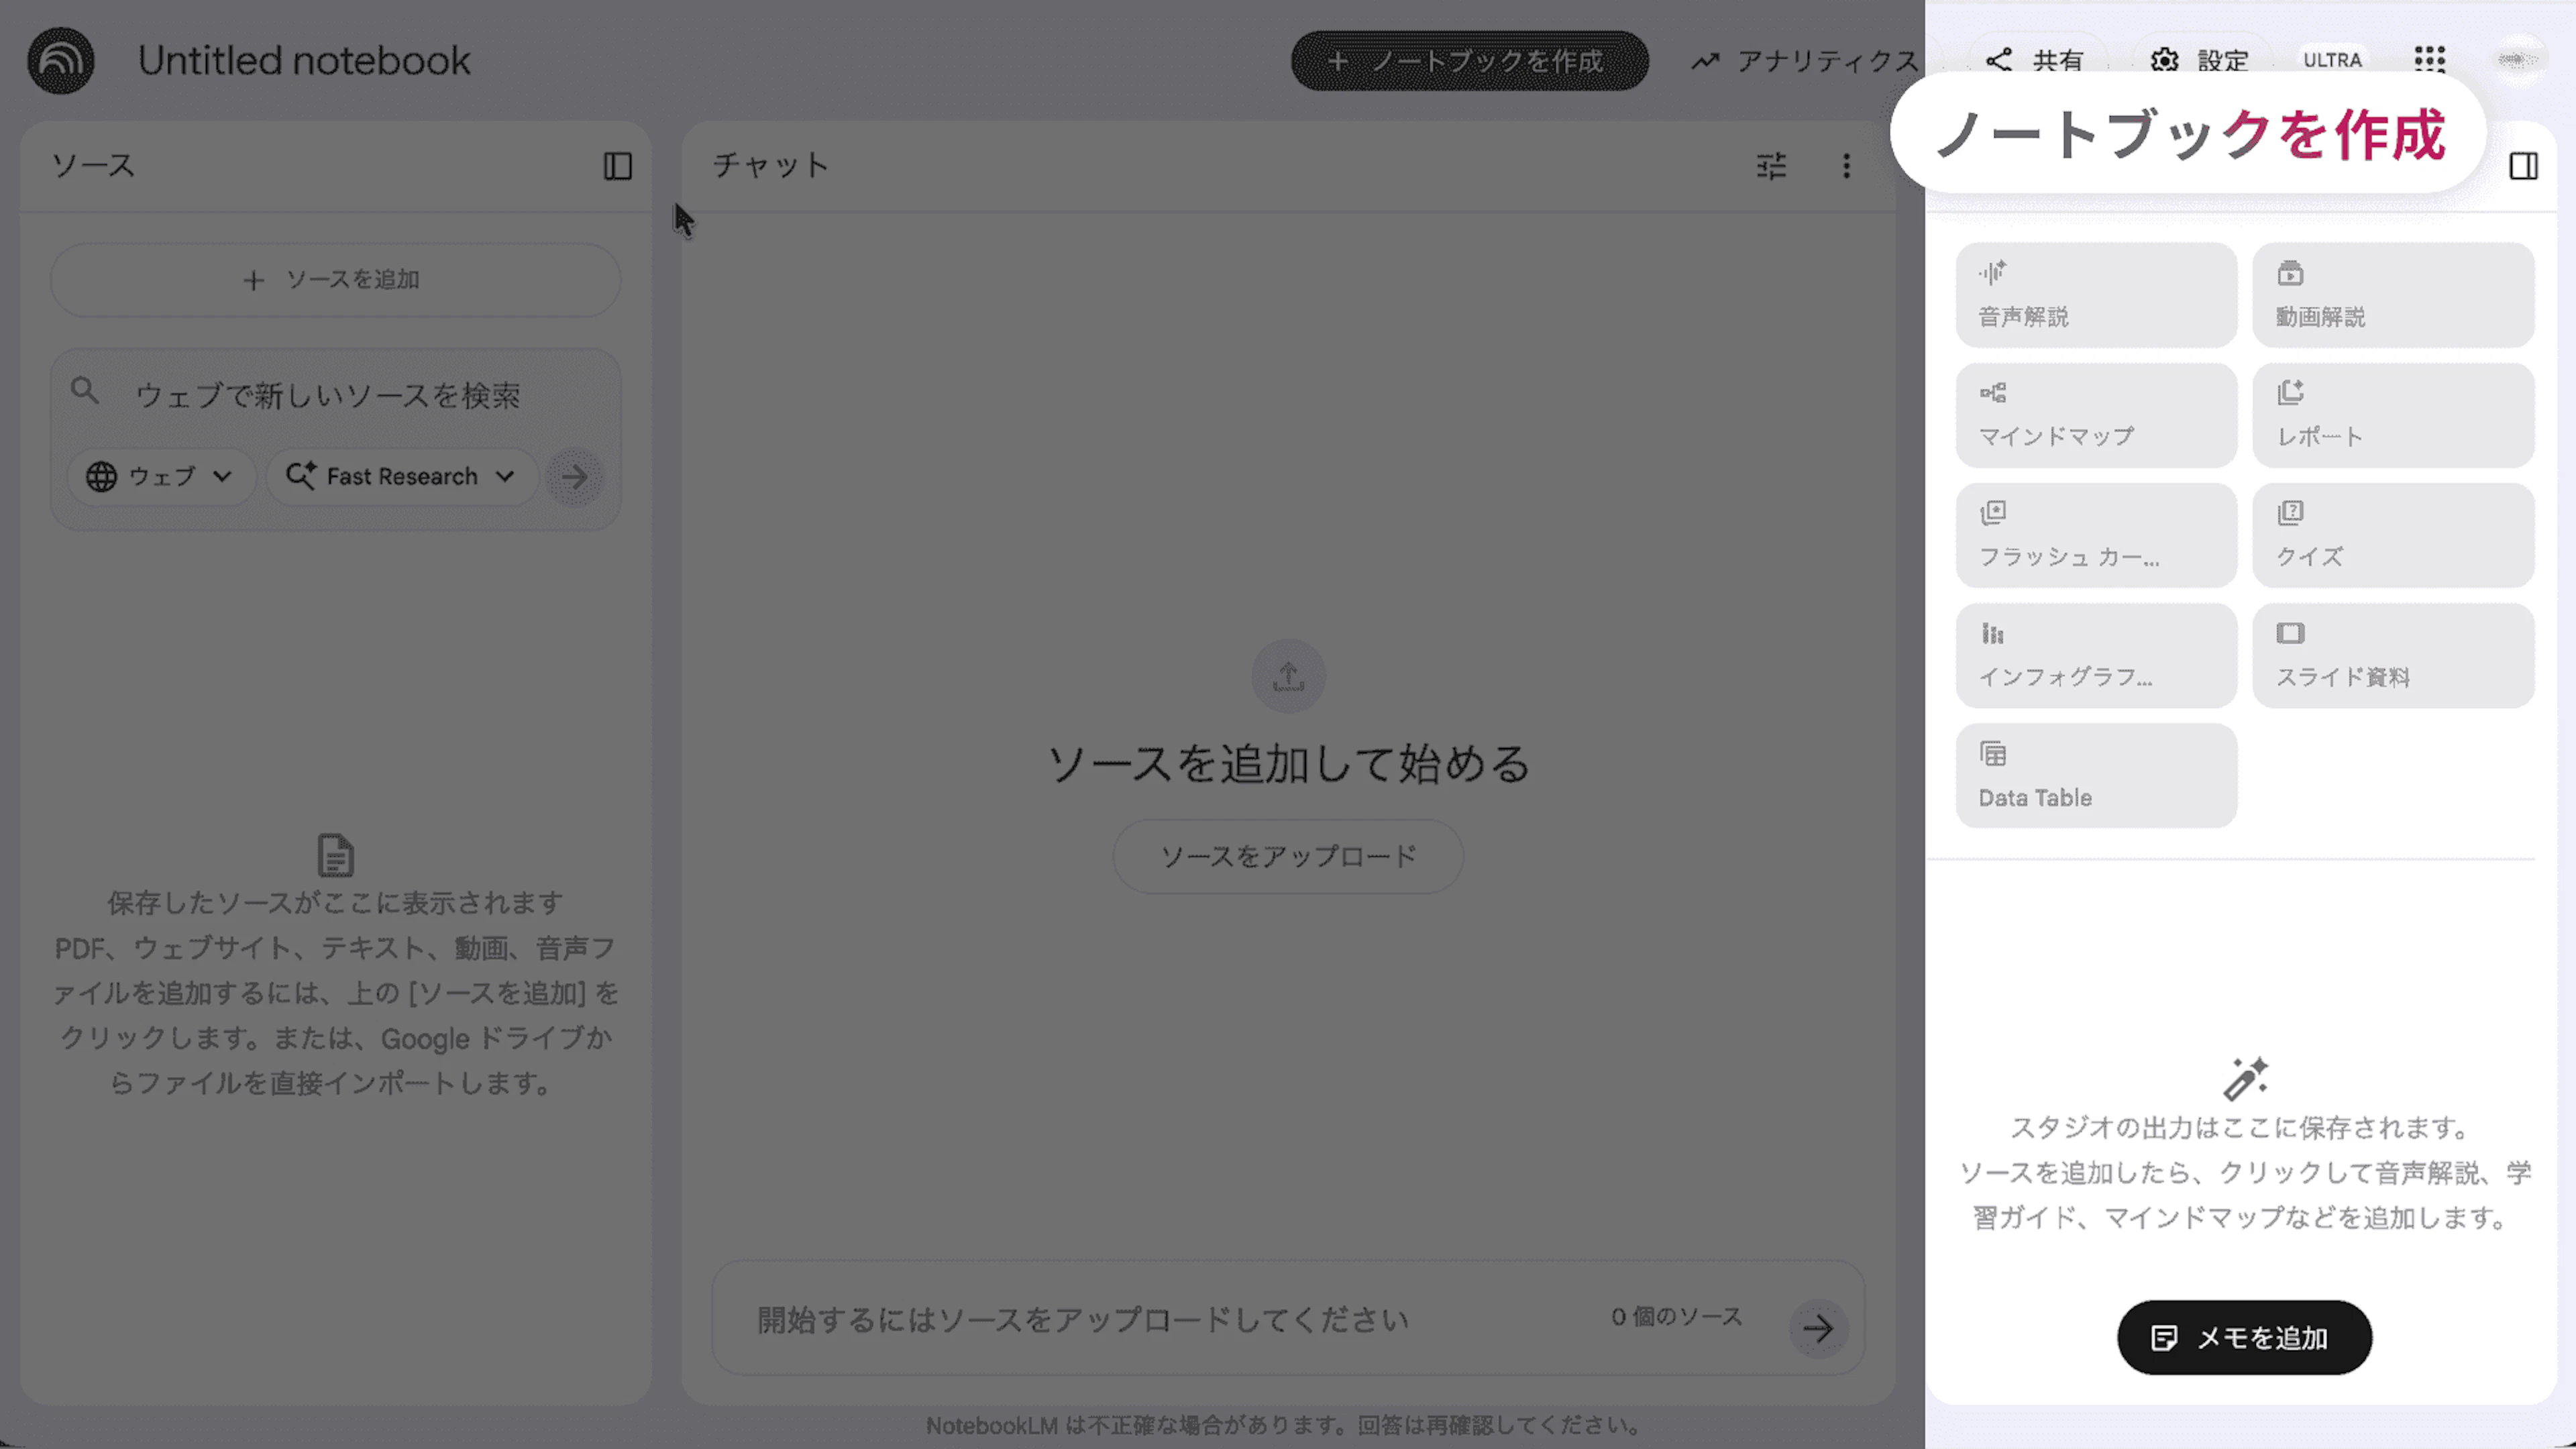The width and height of the screenshot is (2576, 1449).
Task: Collapse the Studio panel with sidebar icon
Action: pos(2523,166)
